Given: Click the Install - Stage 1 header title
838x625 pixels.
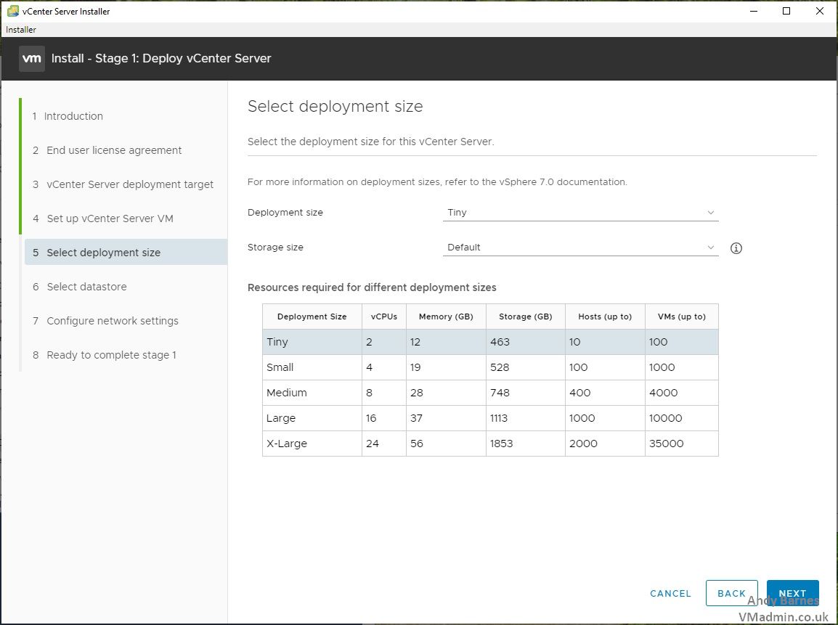Looking at the screenshot, I should tap(161, 58).
